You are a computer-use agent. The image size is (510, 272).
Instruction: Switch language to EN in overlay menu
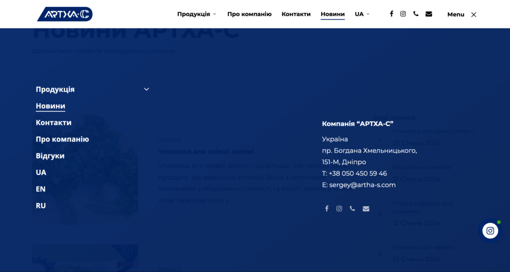tap(41, 189)
